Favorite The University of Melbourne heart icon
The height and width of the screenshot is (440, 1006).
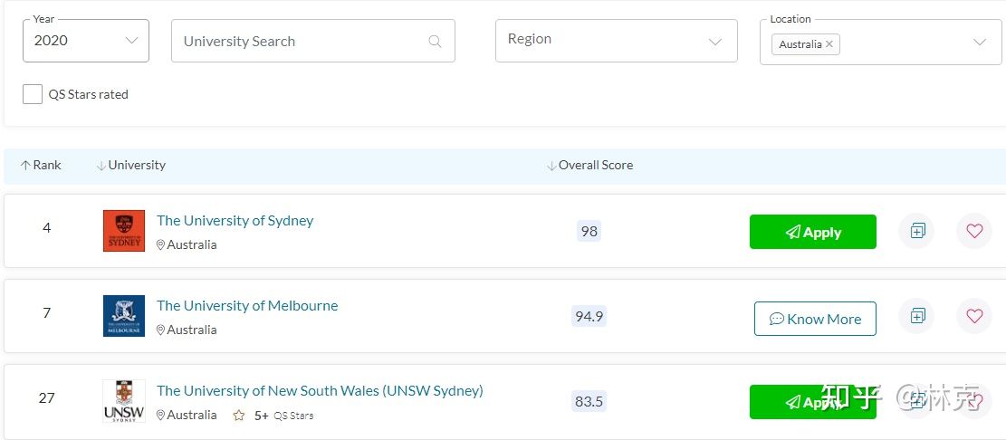point(974,316)
